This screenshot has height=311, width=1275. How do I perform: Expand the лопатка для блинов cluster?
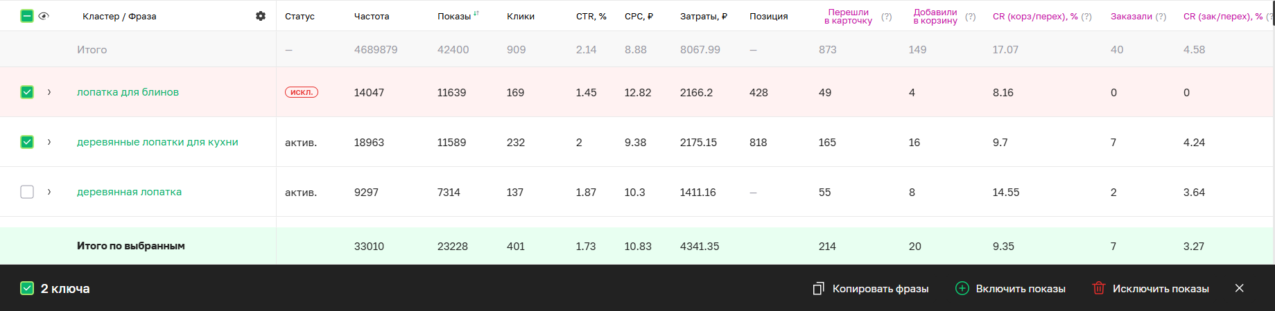point(49,92)
